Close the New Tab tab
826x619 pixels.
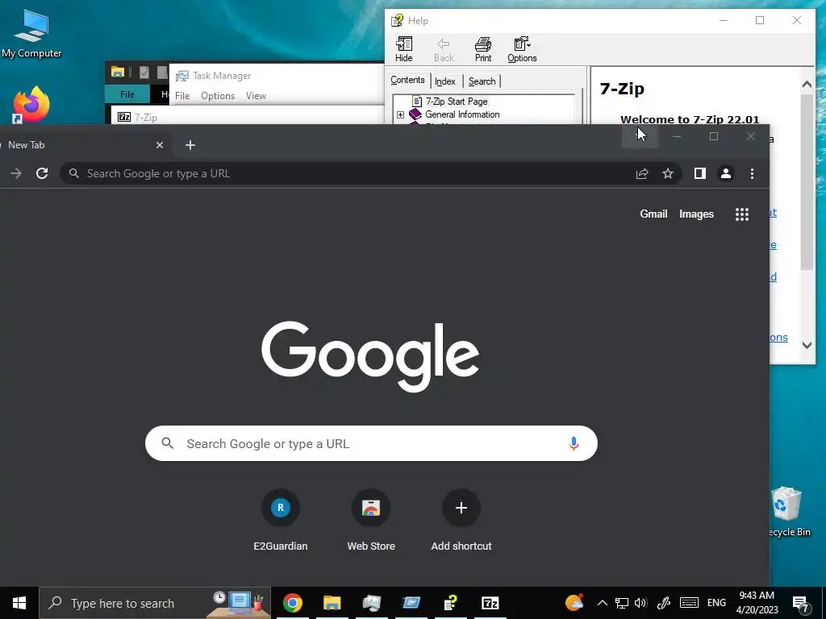coord(160,145)
